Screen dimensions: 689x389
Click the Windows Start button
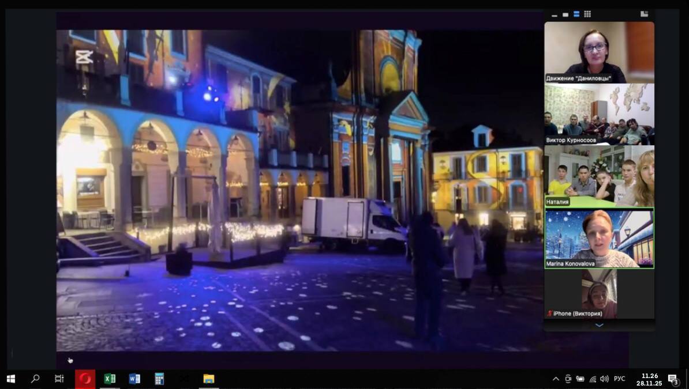click(x=10, y=379)
